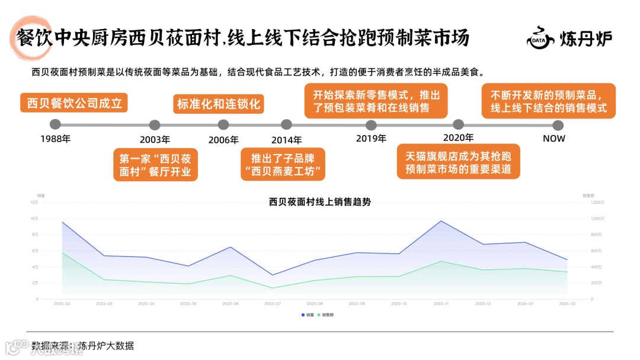Image resolution: width=640 pixels, height=360 pixels.
Task: Click the 2023-11 x-axis label
Action: [x=441, y=304]
